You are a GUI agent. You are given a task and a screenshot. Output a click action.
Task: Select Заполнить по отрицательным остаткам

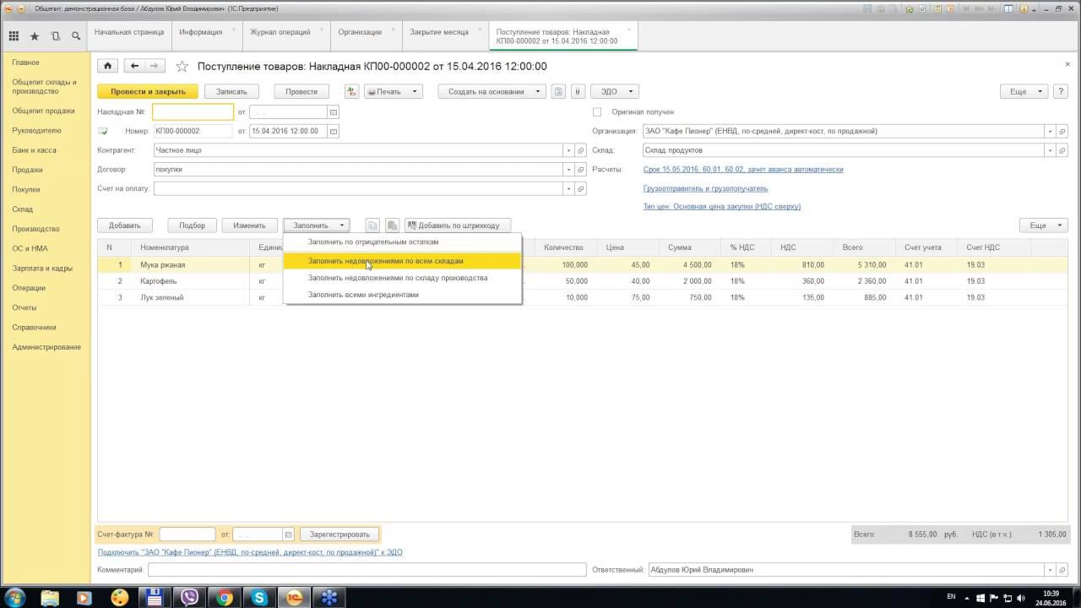(x=403, y=242)
